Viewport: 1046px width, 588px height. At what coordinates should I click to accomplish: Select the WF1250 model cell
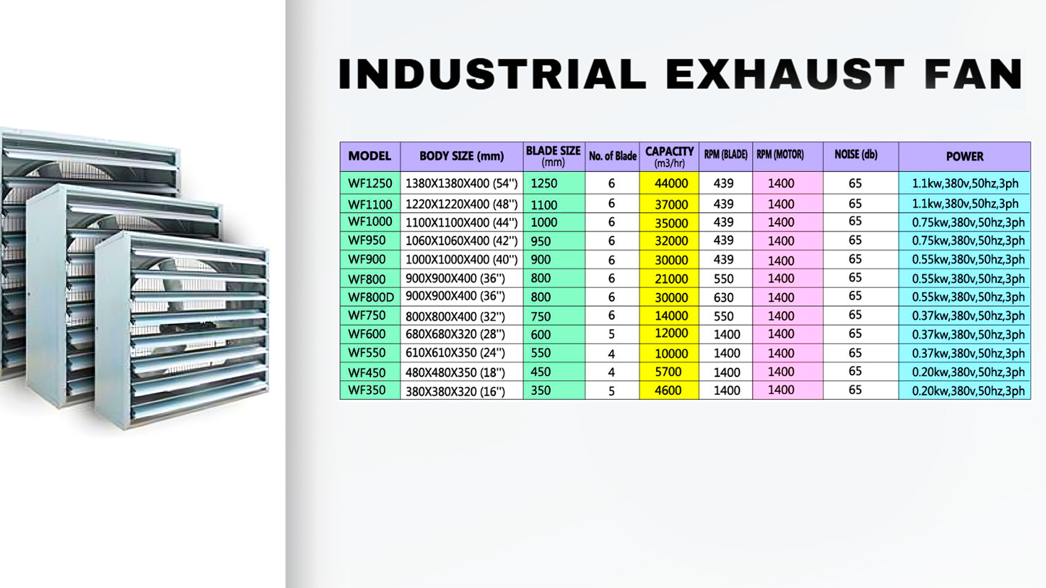[370, 183]
